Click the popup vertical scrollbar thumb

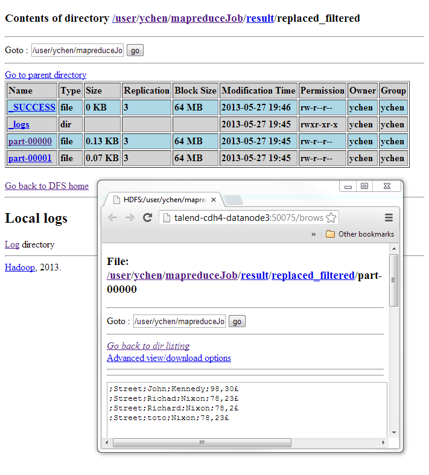point(393,279)
